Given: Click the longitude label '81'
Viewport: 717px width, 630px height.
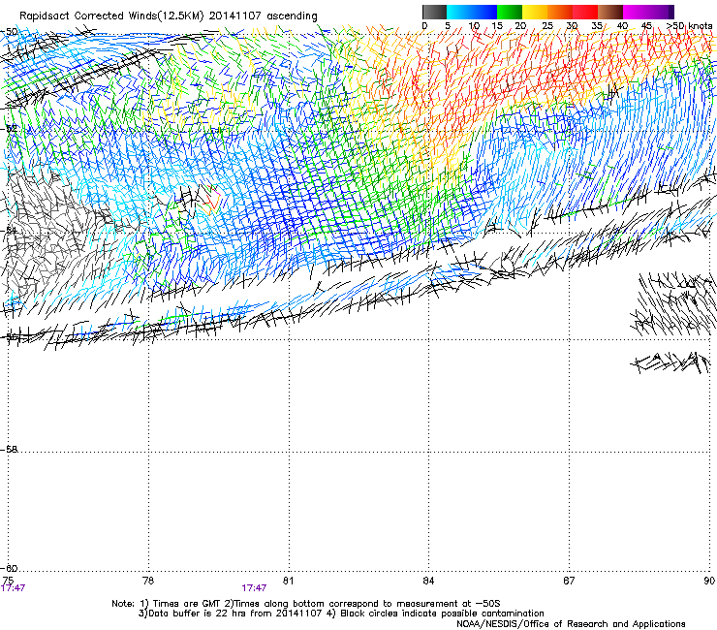Looking at the screenshot, I should pyautogui.click(x=288, y=581).
